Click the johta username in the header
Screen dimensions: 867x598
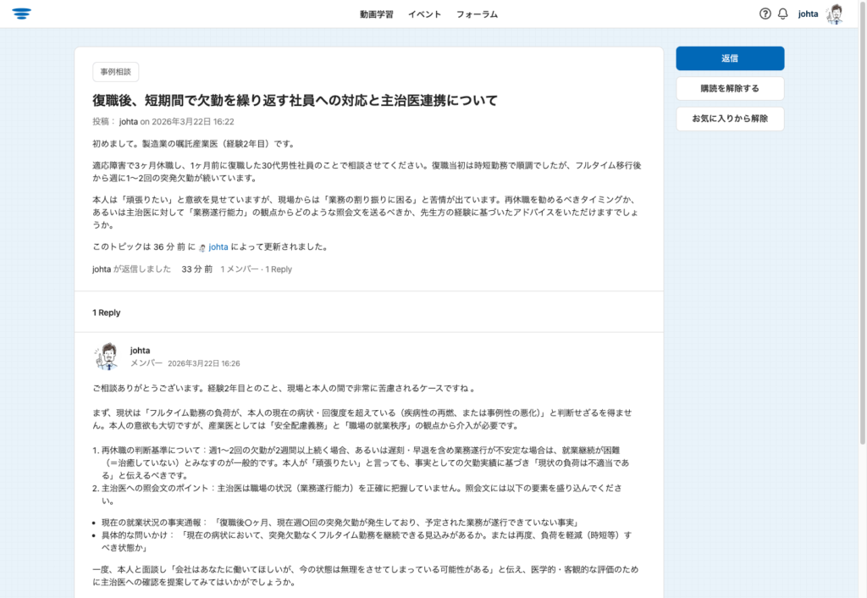pyautogui.click(x=808, y=14)
